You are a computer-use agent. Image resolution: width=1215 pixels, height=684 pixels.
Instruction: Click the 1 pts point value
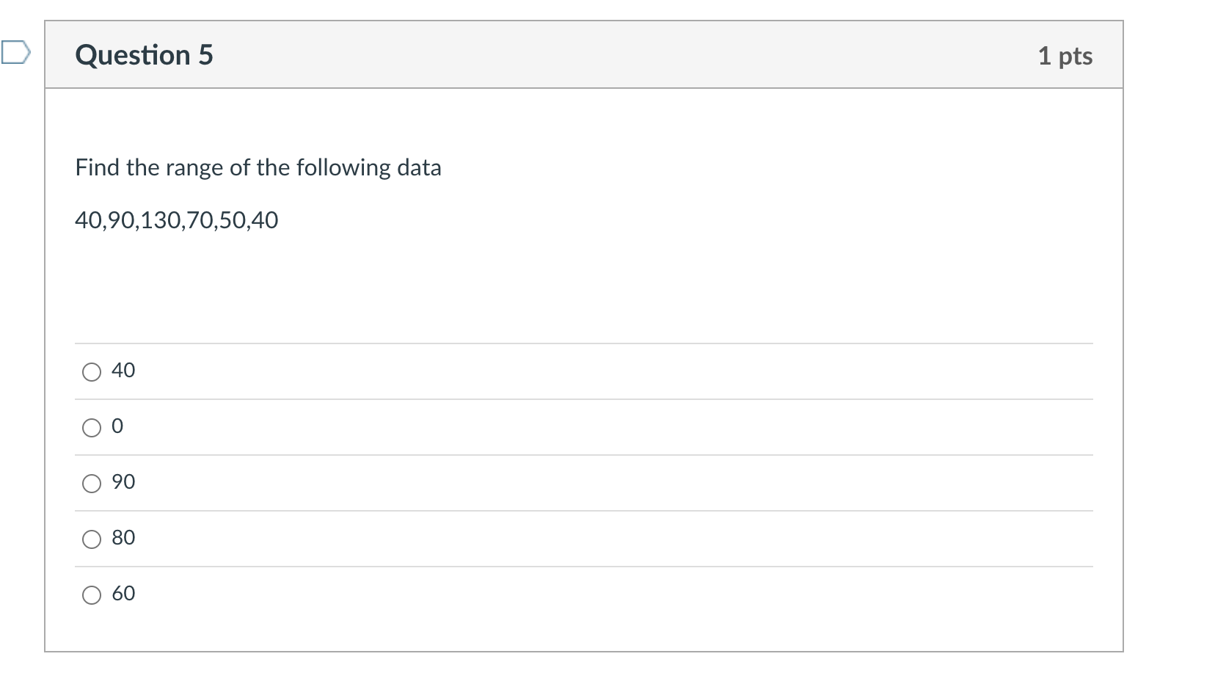(x=1065, y=56)
